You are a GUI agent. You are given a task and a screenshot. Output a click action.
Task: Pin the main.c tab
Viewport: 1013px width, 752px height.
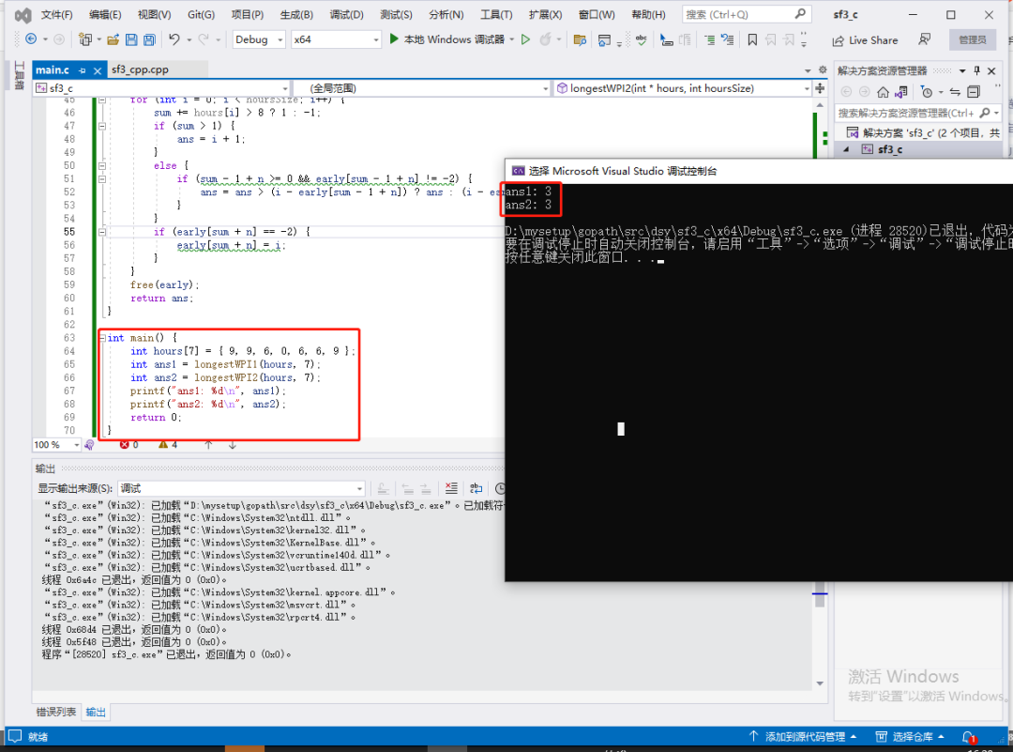(x=82, y=70)
